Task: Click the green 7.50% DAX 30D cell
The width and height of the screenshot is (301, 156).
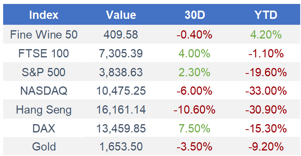Action: click(195, 128)
